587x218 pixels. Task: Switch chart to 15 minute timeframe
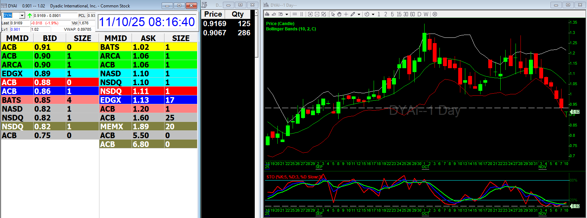(399, 14)
